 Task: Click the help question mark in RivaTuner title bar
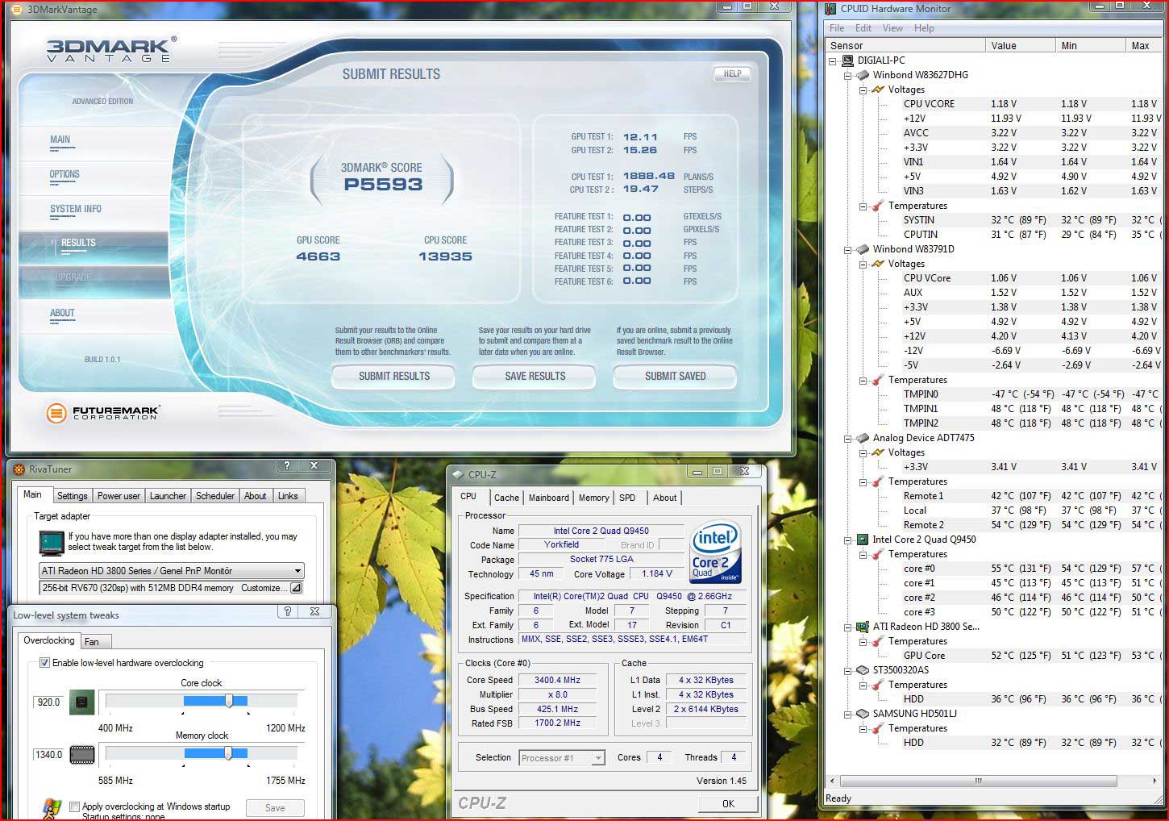coord(287,466)
